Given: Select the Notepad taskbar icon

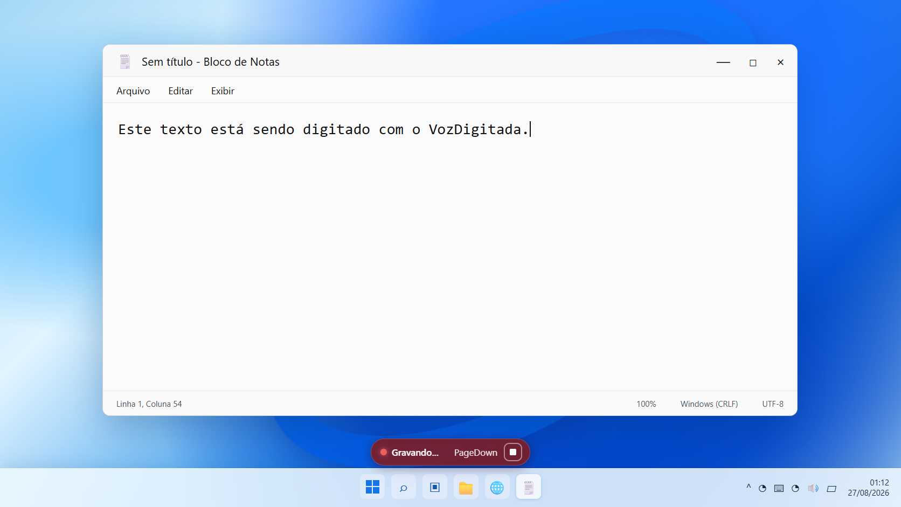Looking at the screenshot, I should coord(529,487).
